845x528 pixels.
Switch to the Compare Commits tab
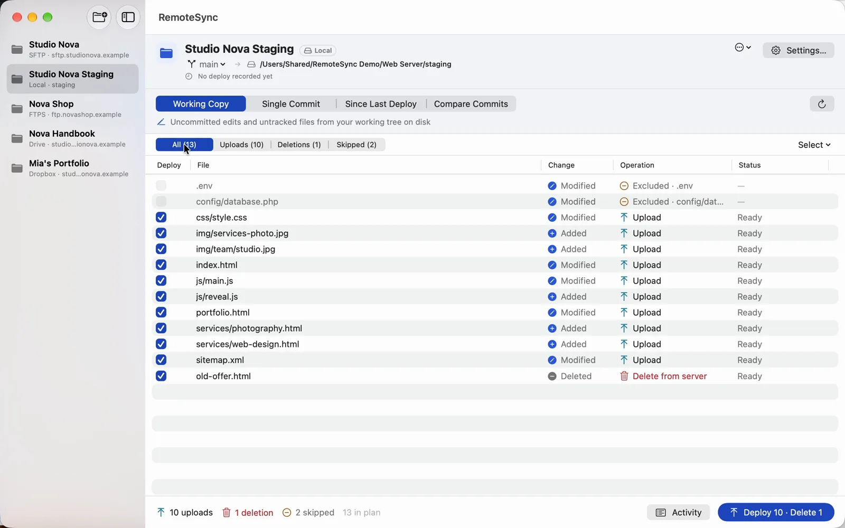[x=471, y=104]
